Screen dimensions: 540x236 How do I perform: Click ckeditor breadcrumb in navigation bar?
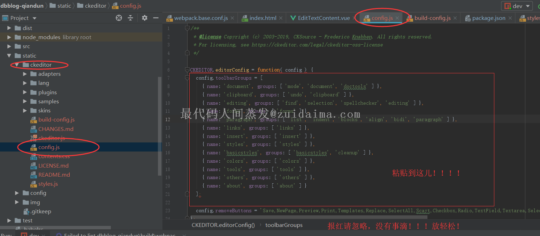[x=91, y=6]
